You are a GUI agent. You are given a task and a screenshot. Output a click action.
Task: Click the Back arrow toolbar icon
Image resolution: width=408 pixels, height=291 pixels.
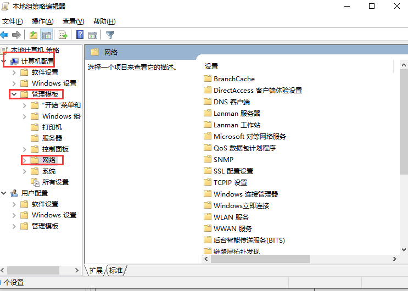click(x=5, y=35)
